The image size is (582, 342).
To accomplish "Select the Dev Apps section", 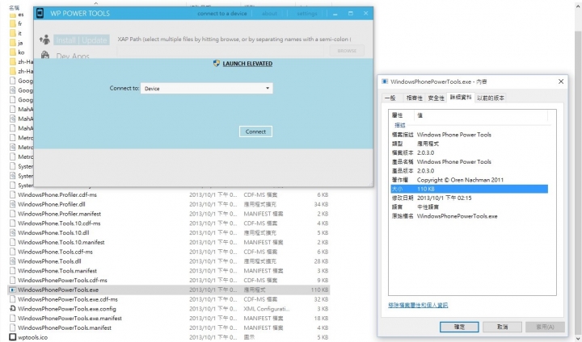I will 73,55.
